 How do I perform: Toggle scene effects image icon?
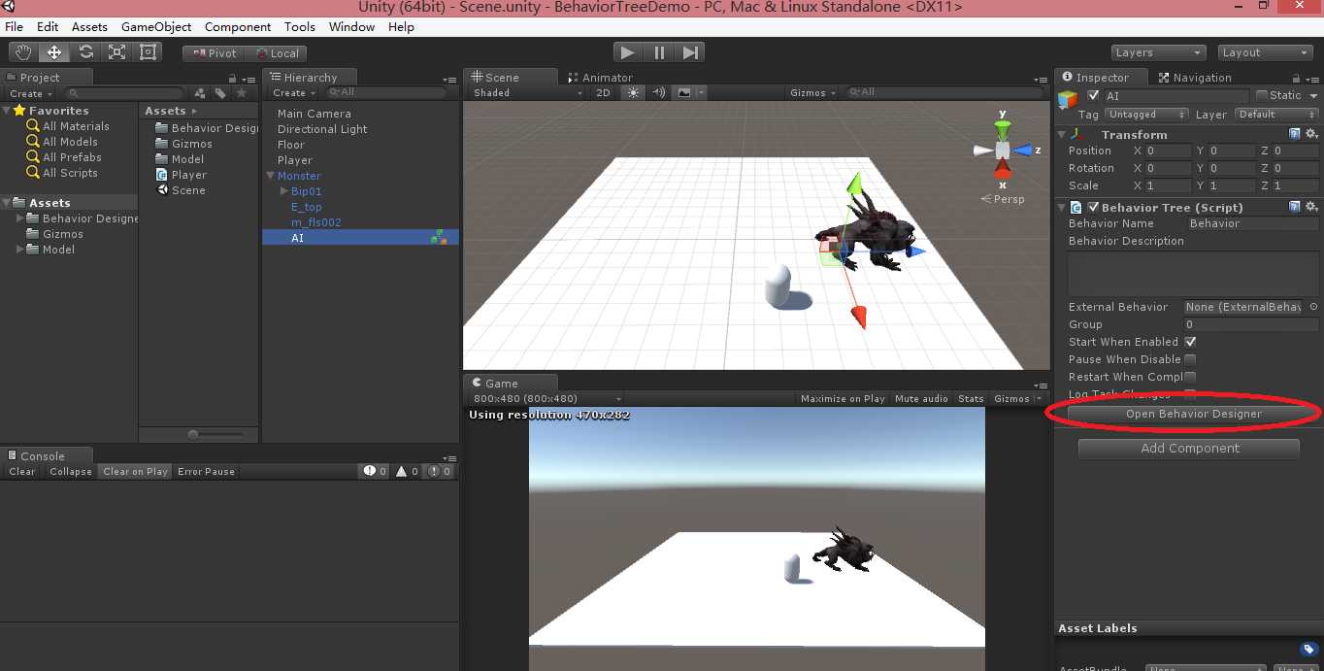click(x=684, y=92)
